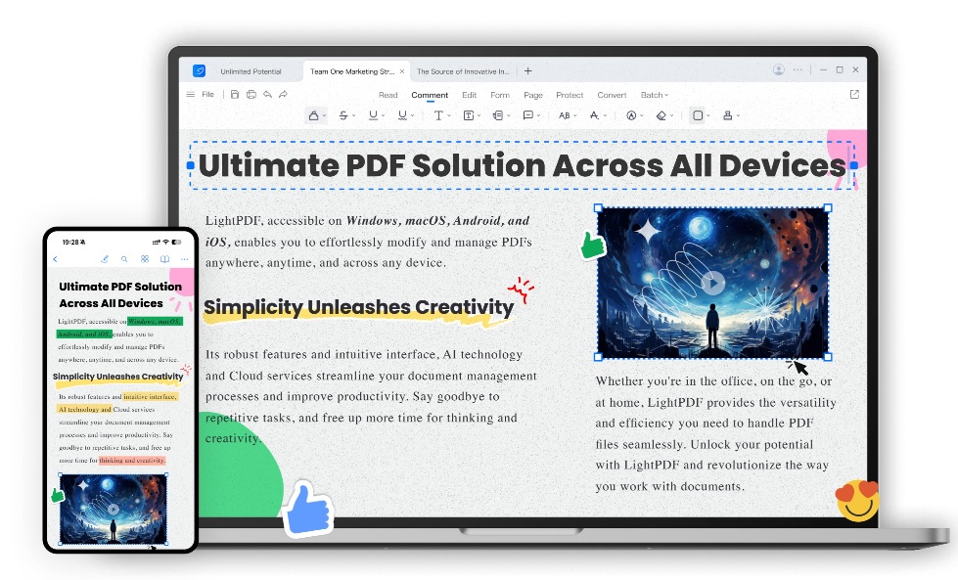The width and height of the screenshot is (958, 580).
Task: Expand the Text Box dropdown arrow
Action: [x=479, y=116]
